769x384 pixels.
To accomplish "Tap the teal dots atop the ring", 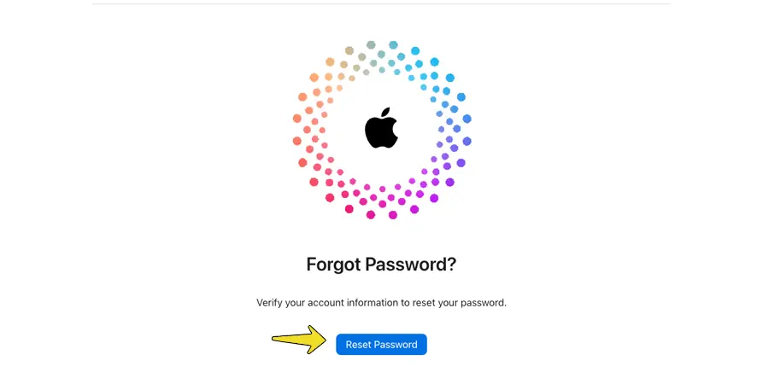I will (382, 53).
